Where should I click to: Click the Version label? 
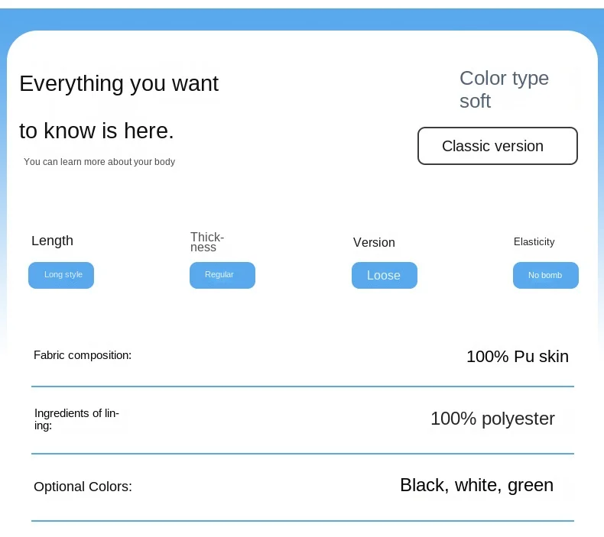374,242
